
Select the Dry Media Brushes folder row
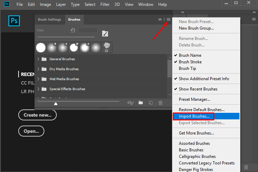pos(101,69)
